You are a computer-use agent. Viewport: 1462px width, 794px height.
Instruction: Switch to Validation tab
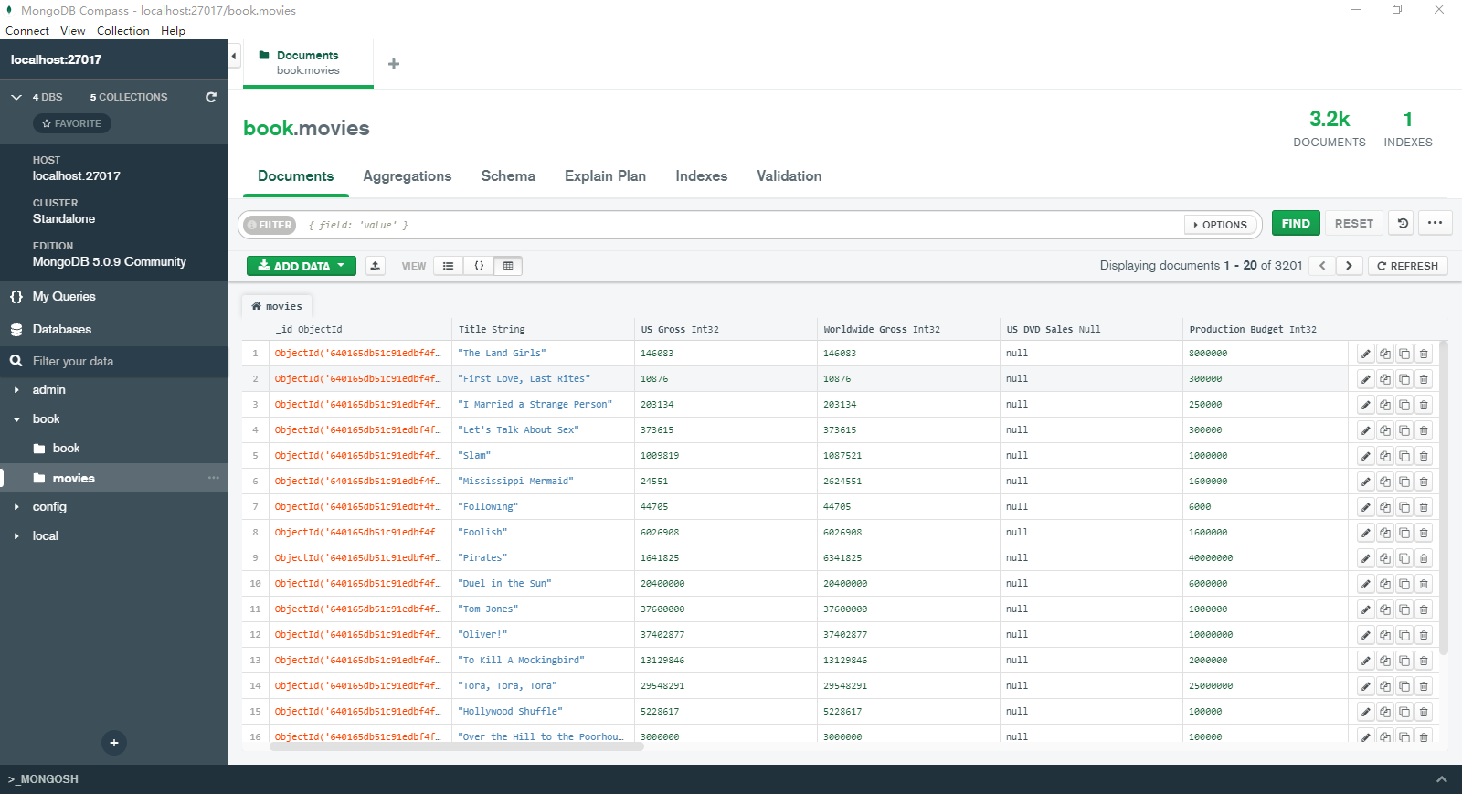coord(789,176)
